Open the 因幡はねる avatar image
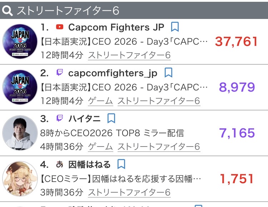The image size is (268, 207). (x=20, y=179)
